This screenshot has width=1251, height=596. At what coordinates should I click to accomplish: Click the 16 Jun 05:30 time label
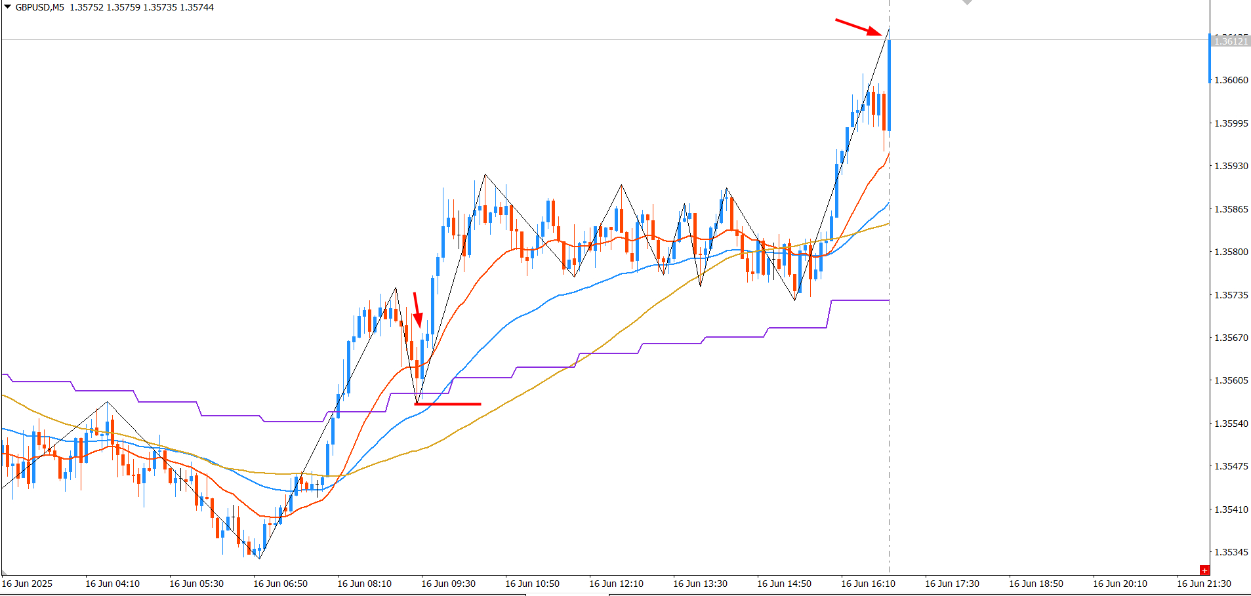pos(196,584)
